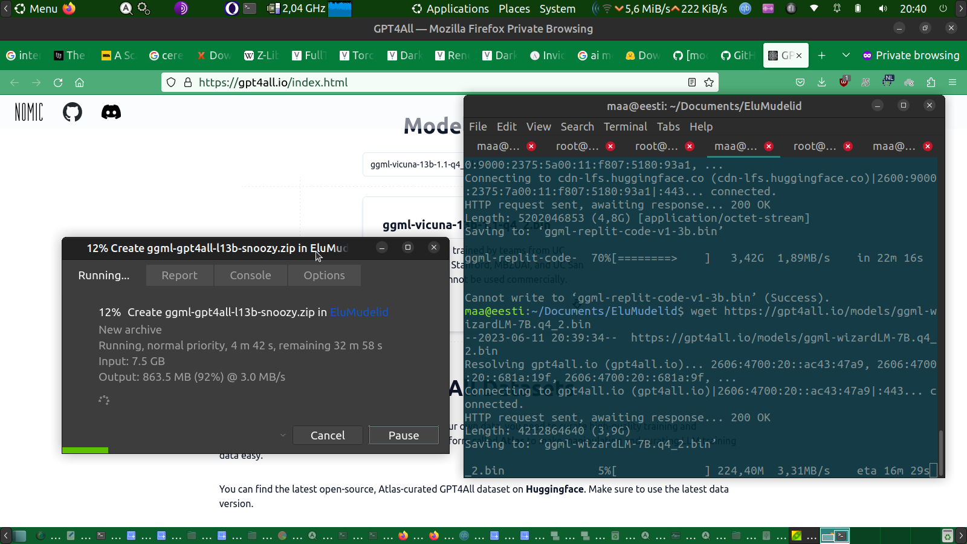The height and width of the screenshot is (544, 967).
Task: Launch Firefox from the top panel
Action: click(x=70, y=8)
